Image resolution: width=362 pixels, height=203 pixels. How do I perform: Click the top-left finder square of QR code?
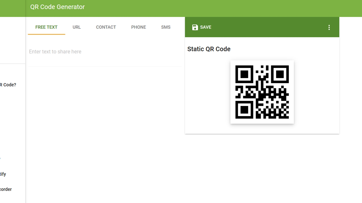pyautogui.click(x=244, y=74)
